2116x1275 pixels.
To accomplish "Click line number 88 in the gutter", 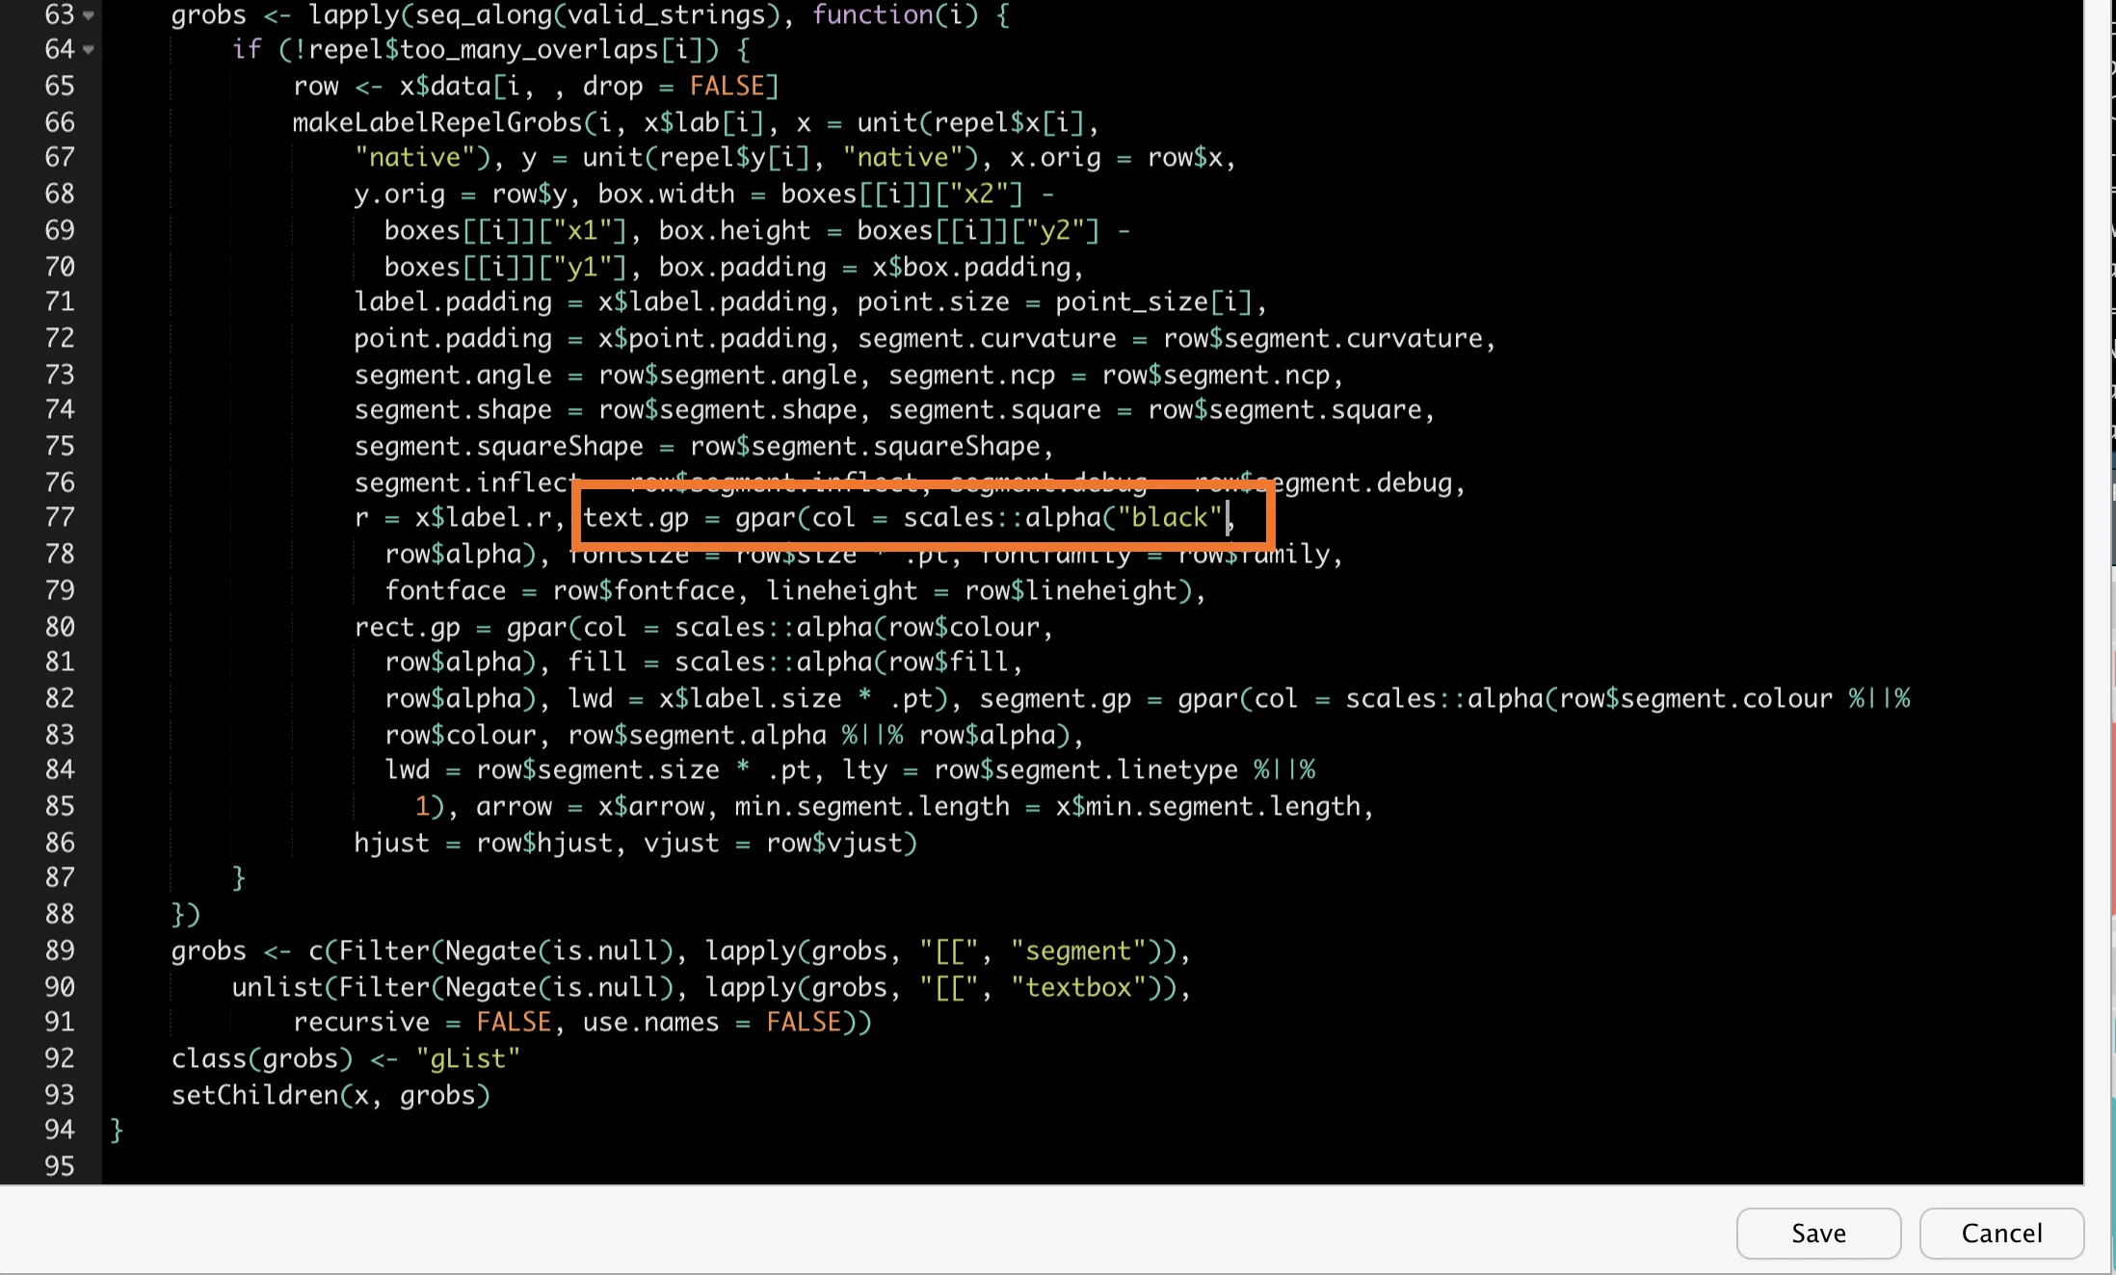I will click(x=59, y=914).
